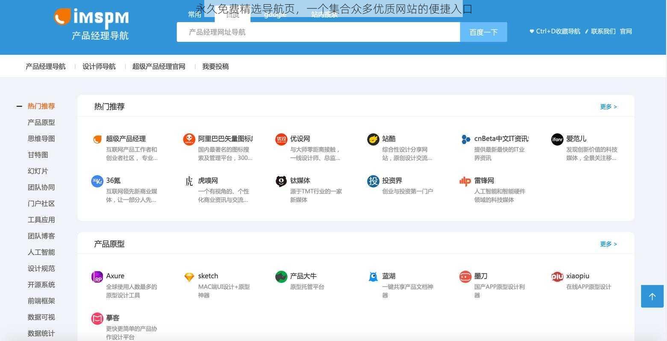This screenshot has width=667, height=341.
Task: Click the 官网 link
Action: tap(626, 31)
